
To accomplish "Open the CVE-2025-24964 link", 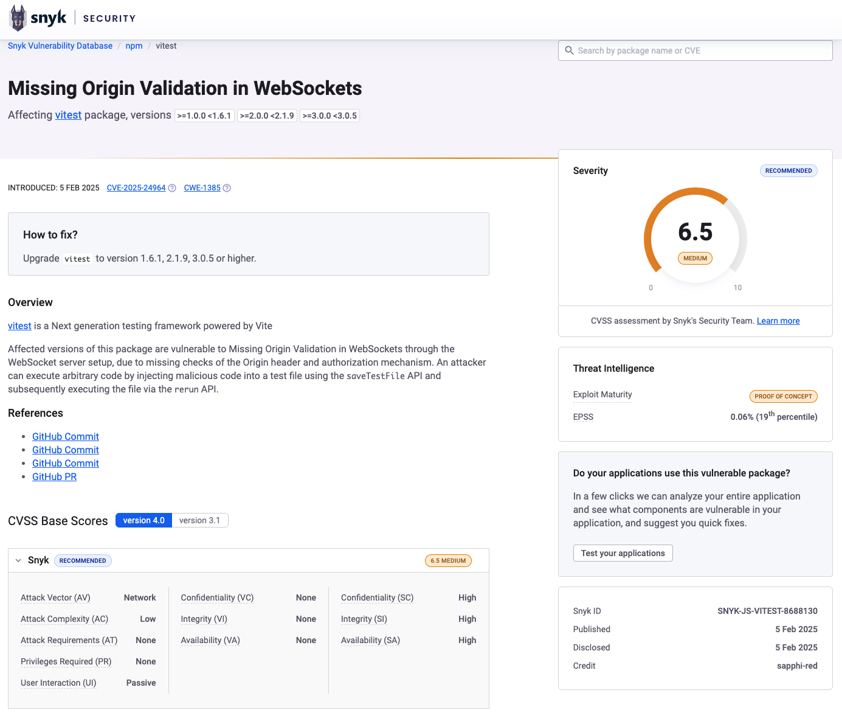I will 136,188.
